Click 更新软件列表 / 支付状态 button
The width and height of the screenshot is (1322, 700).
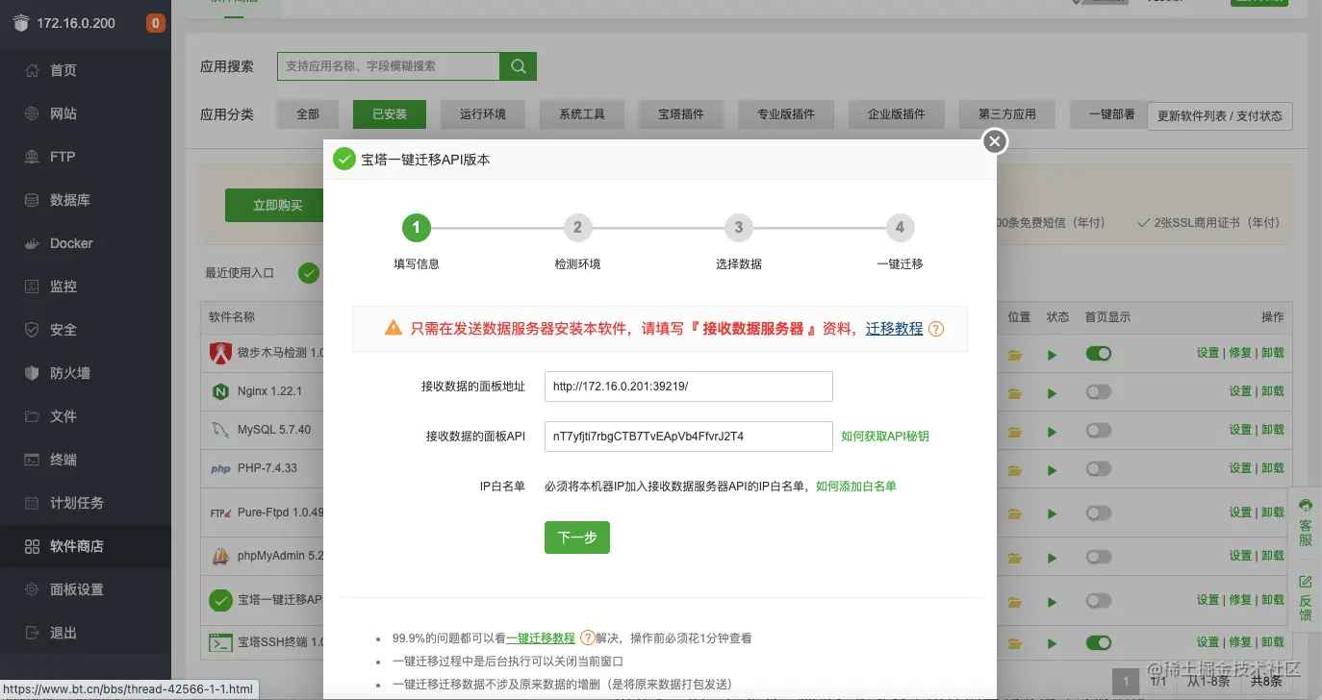tap(1220, 115)
